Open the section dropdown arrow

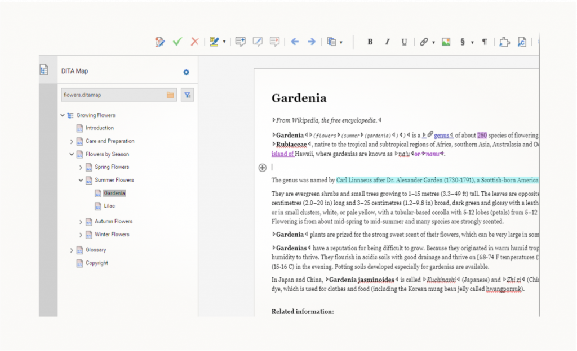pyautogui.click(x=472, y=43)
